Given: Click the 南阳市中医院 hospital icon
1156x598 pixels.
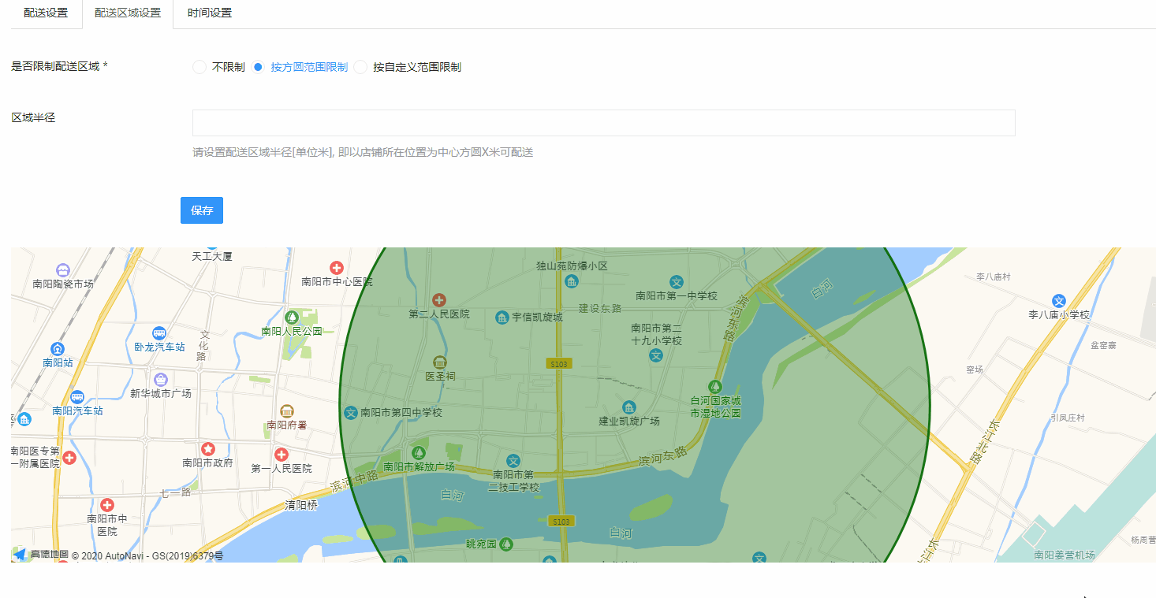Looking at the screenshot, I should [107, 504].
